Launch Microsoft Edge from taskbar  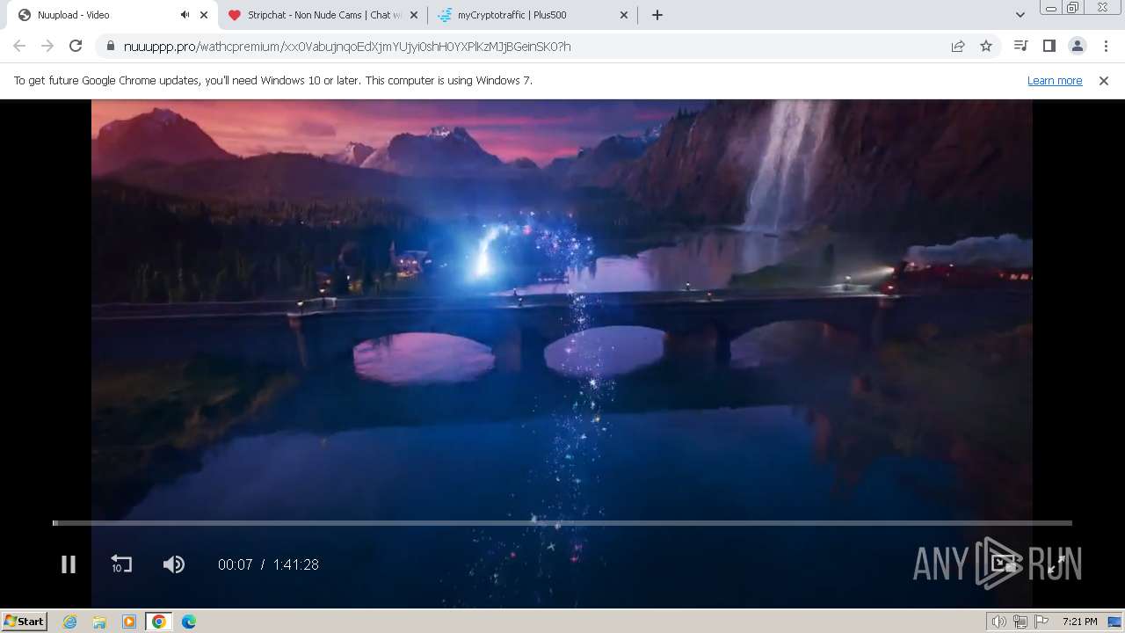coord(189,622)
